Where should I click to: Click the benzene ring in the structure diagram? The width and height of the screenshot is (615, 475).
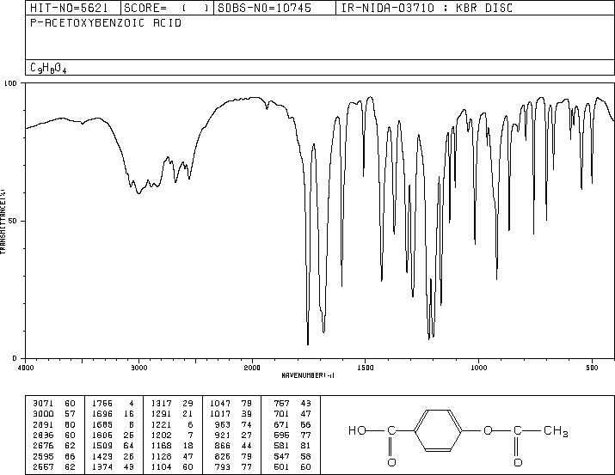point(438,430)
